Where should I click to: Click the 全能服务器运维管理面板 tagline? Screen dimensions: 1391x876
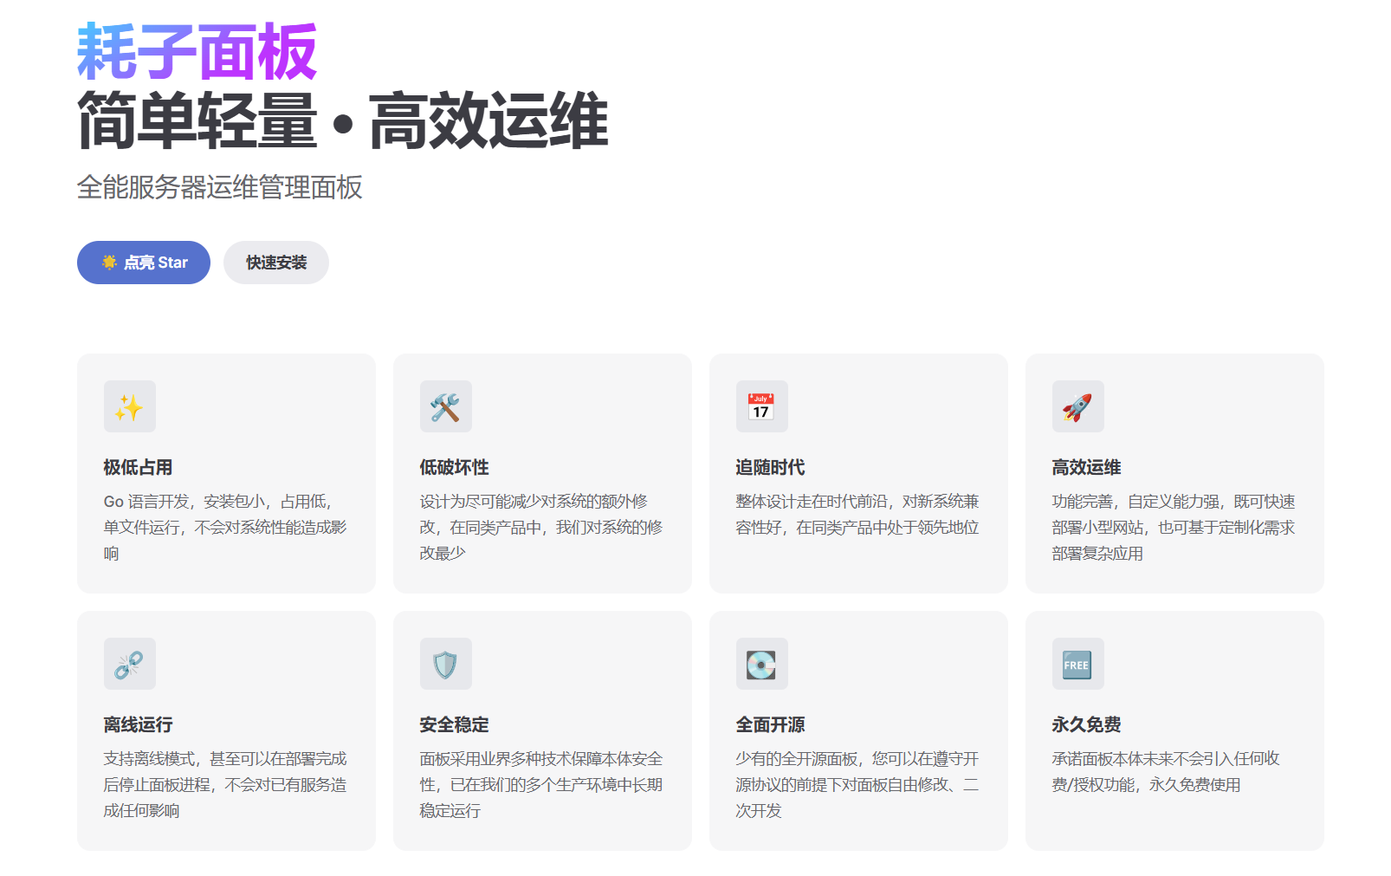220,187
